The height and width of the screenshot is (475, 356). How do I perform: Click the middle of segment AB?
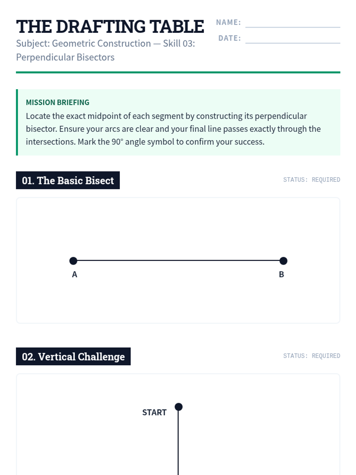[x=178, y=260]
